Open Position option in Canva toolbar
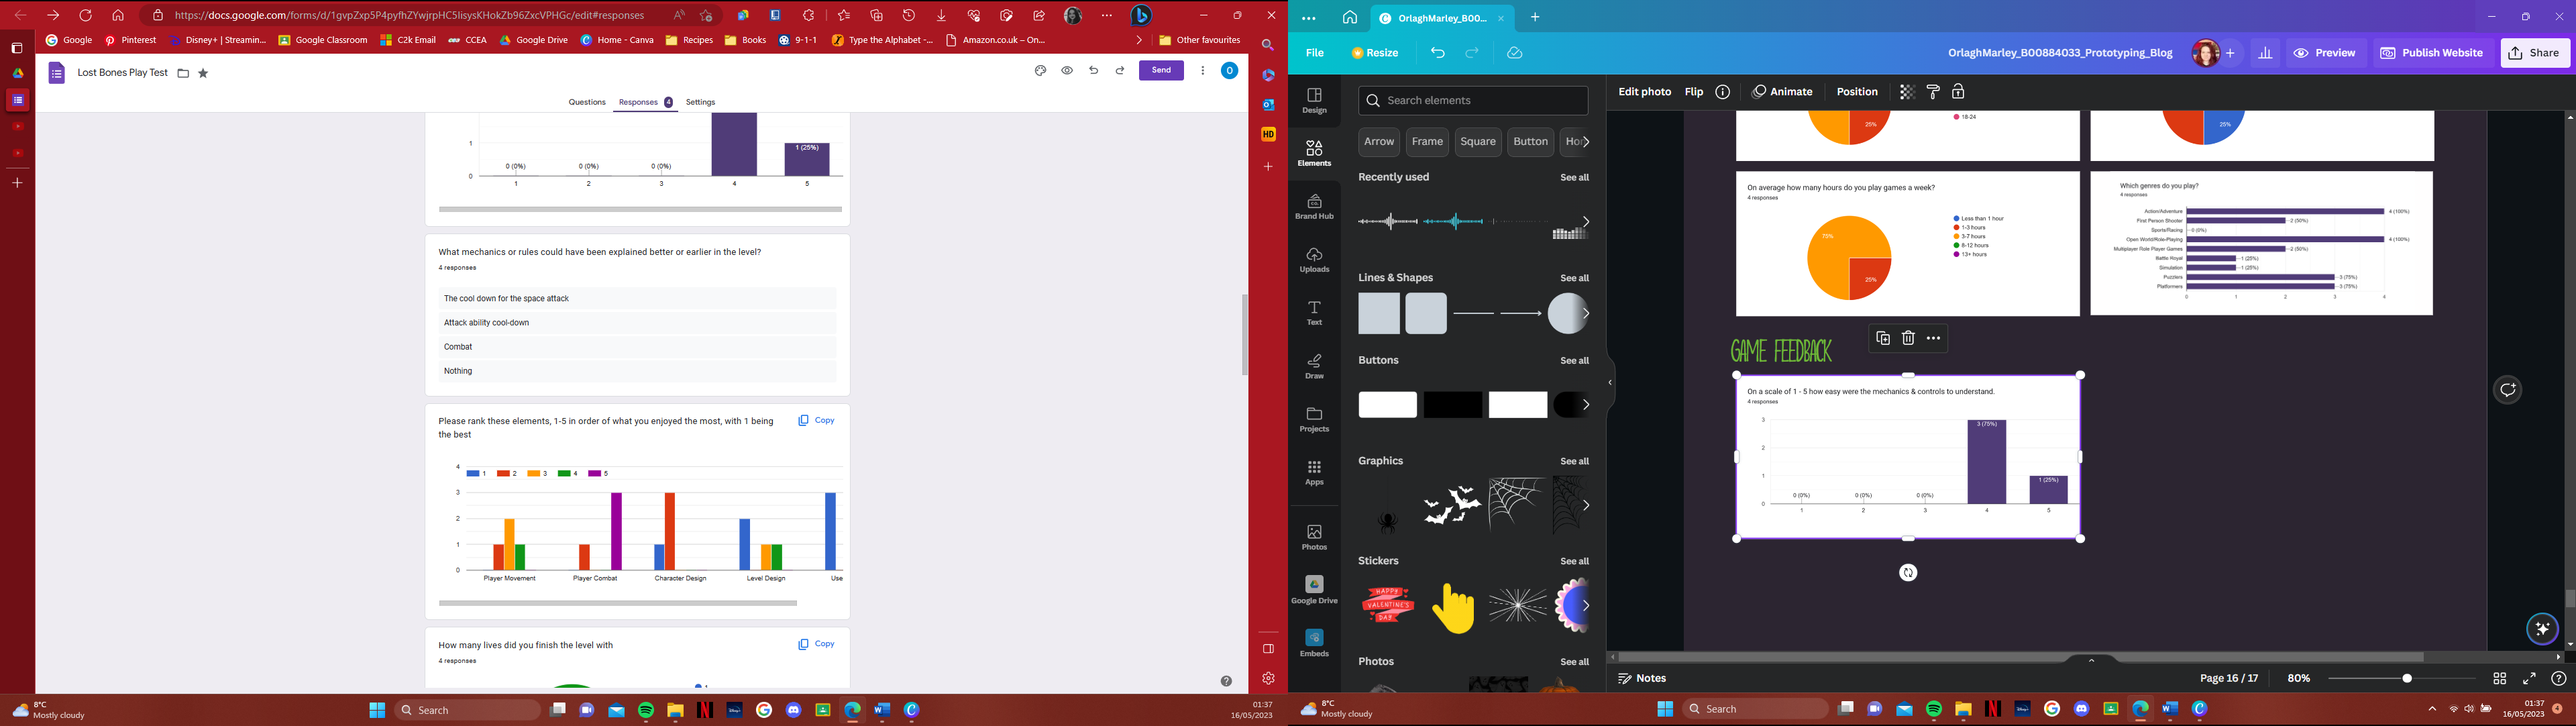Image resolution: width=2576 pixels, height=726 pixels. (1857, 92)
